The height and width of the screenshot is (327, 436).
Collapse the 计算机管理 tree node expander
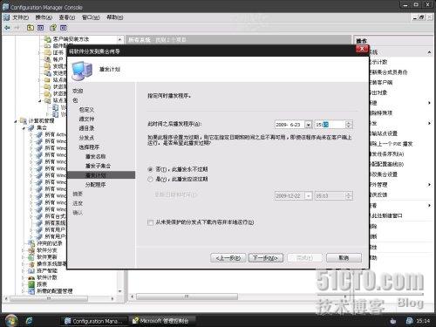(x=16, y=121)
